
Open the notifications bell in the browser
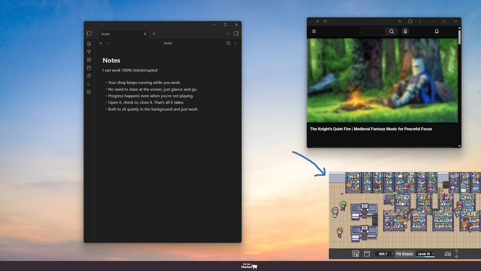[x=437, y=31]
